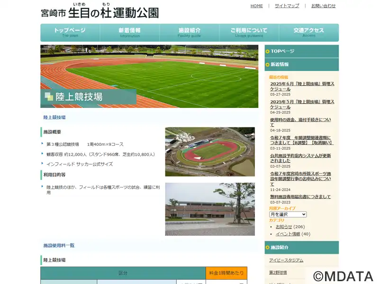The width and height of the screenshot is (379, 284).
Task: Click the 03-07-2025 post date
Action: [x=280, y=167]
